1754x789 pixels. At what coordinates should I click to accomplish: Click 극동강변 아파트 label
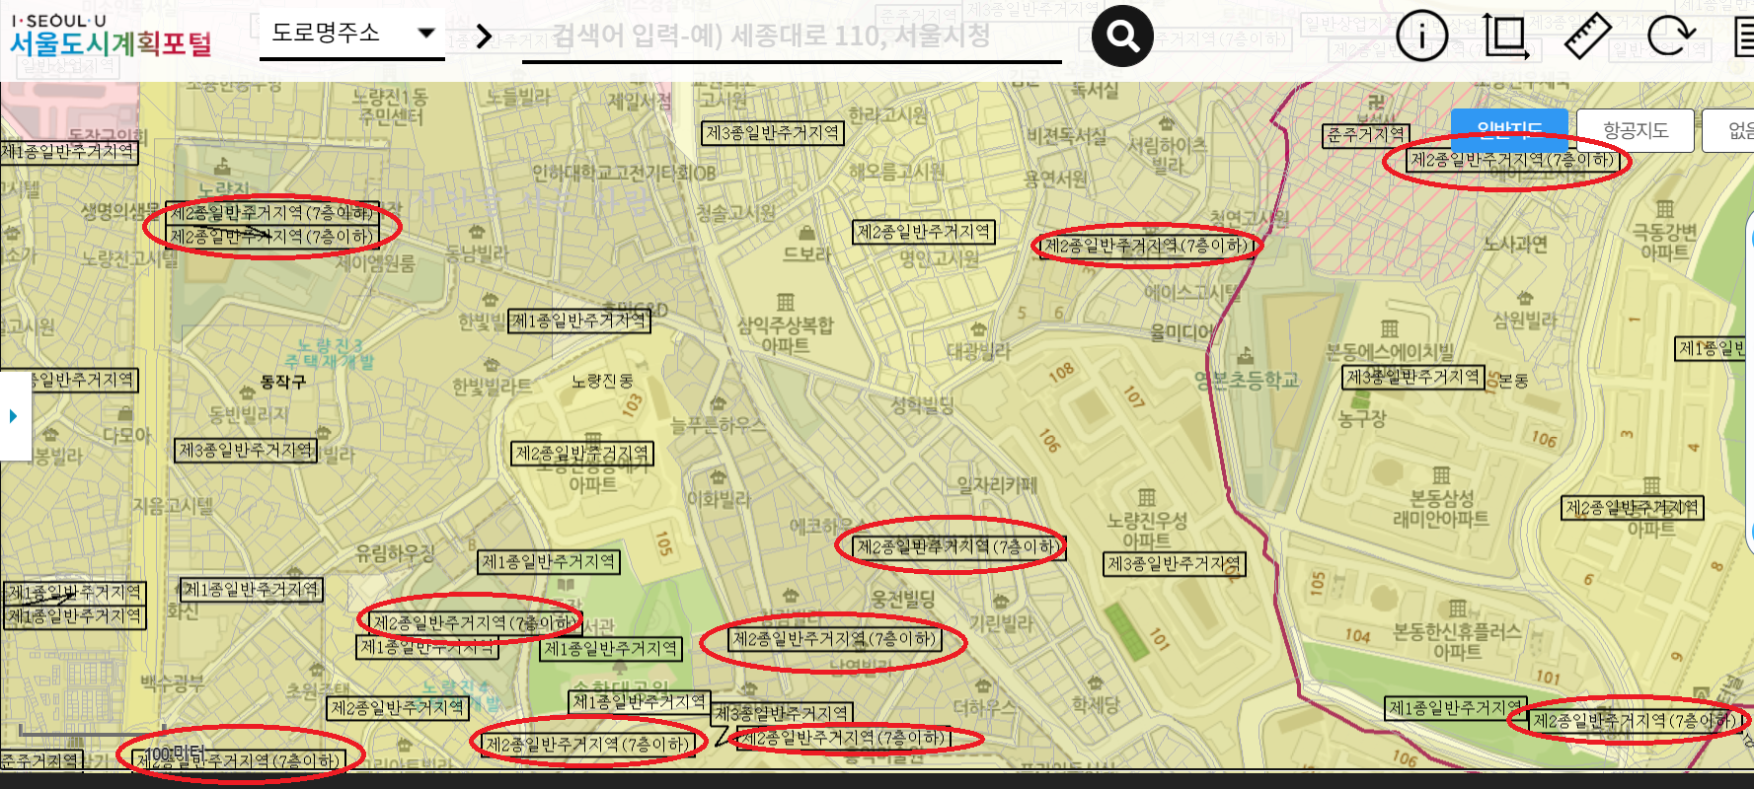point(1664,242)
